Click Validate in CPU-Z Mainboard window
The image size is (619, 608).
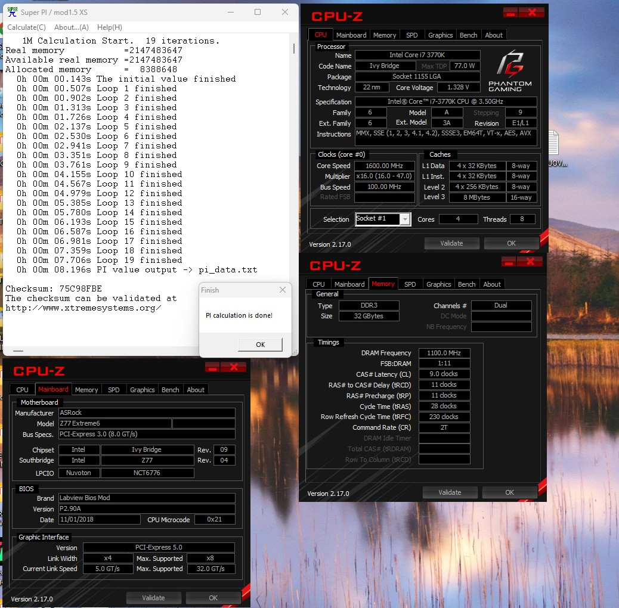pos(153,598)
